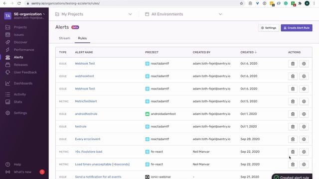Open the MetricTestAlert link
Screen dimensions: 319x179
click(86, 101)
